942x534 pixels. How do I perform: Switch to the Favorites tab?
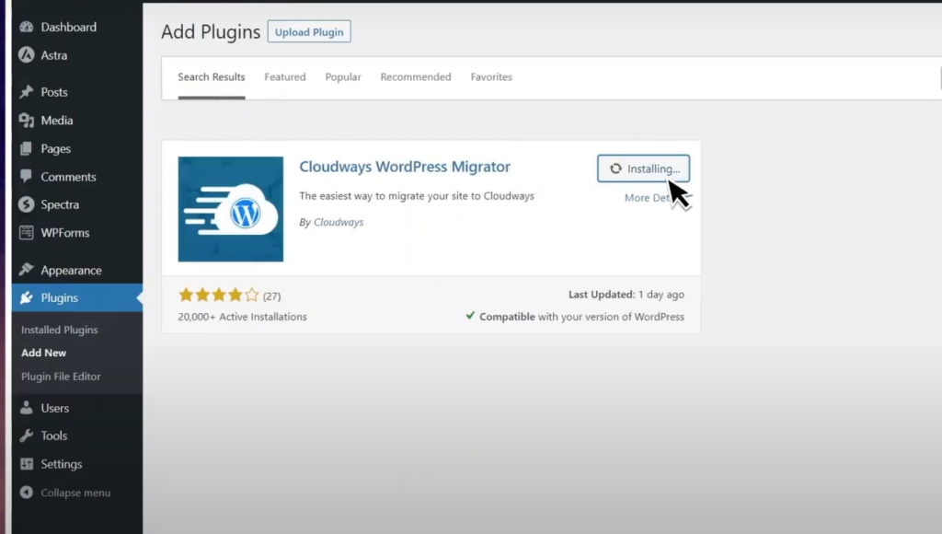coord(491,77)
